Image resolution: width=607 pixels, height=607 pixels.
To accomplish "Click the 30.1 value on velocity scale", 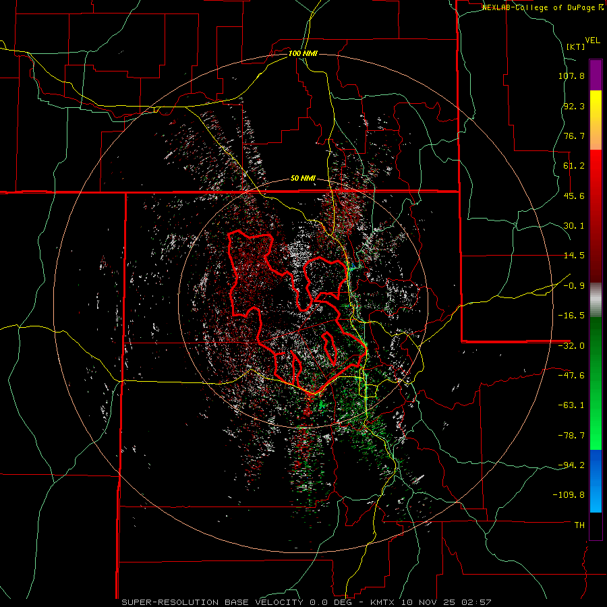I will click(574, 226).
